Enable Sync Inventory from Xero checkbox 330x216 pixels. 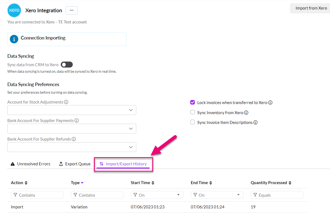click(192, 112)
